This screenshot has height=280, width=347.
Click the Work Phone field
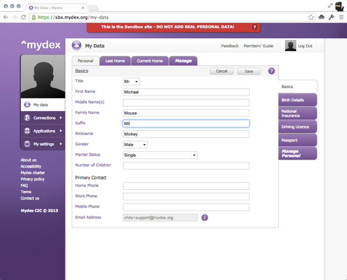point(186,196)
